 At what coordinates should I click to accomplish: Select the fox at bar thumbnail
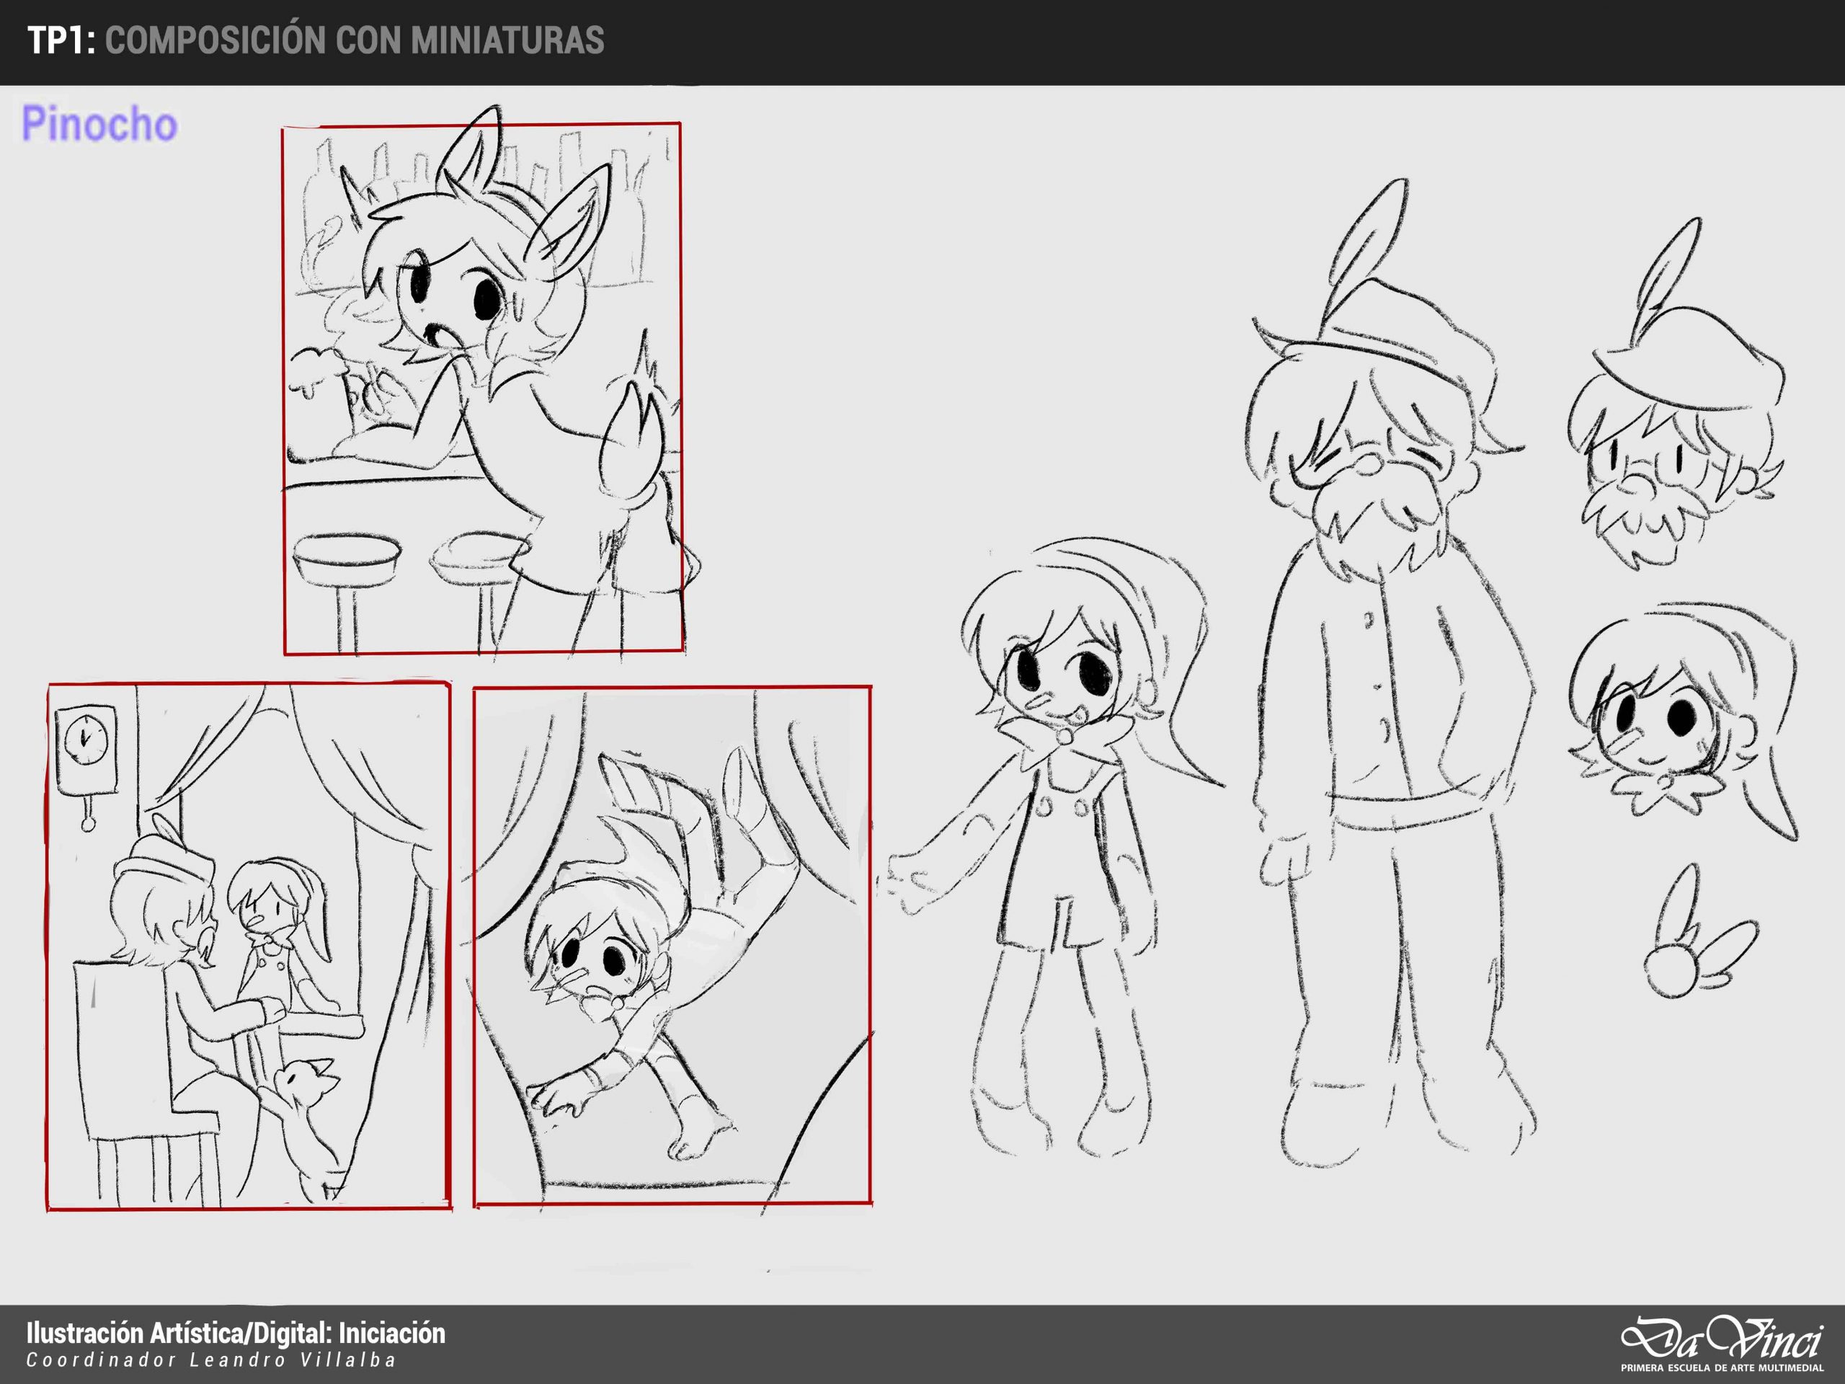coord(482,388)
